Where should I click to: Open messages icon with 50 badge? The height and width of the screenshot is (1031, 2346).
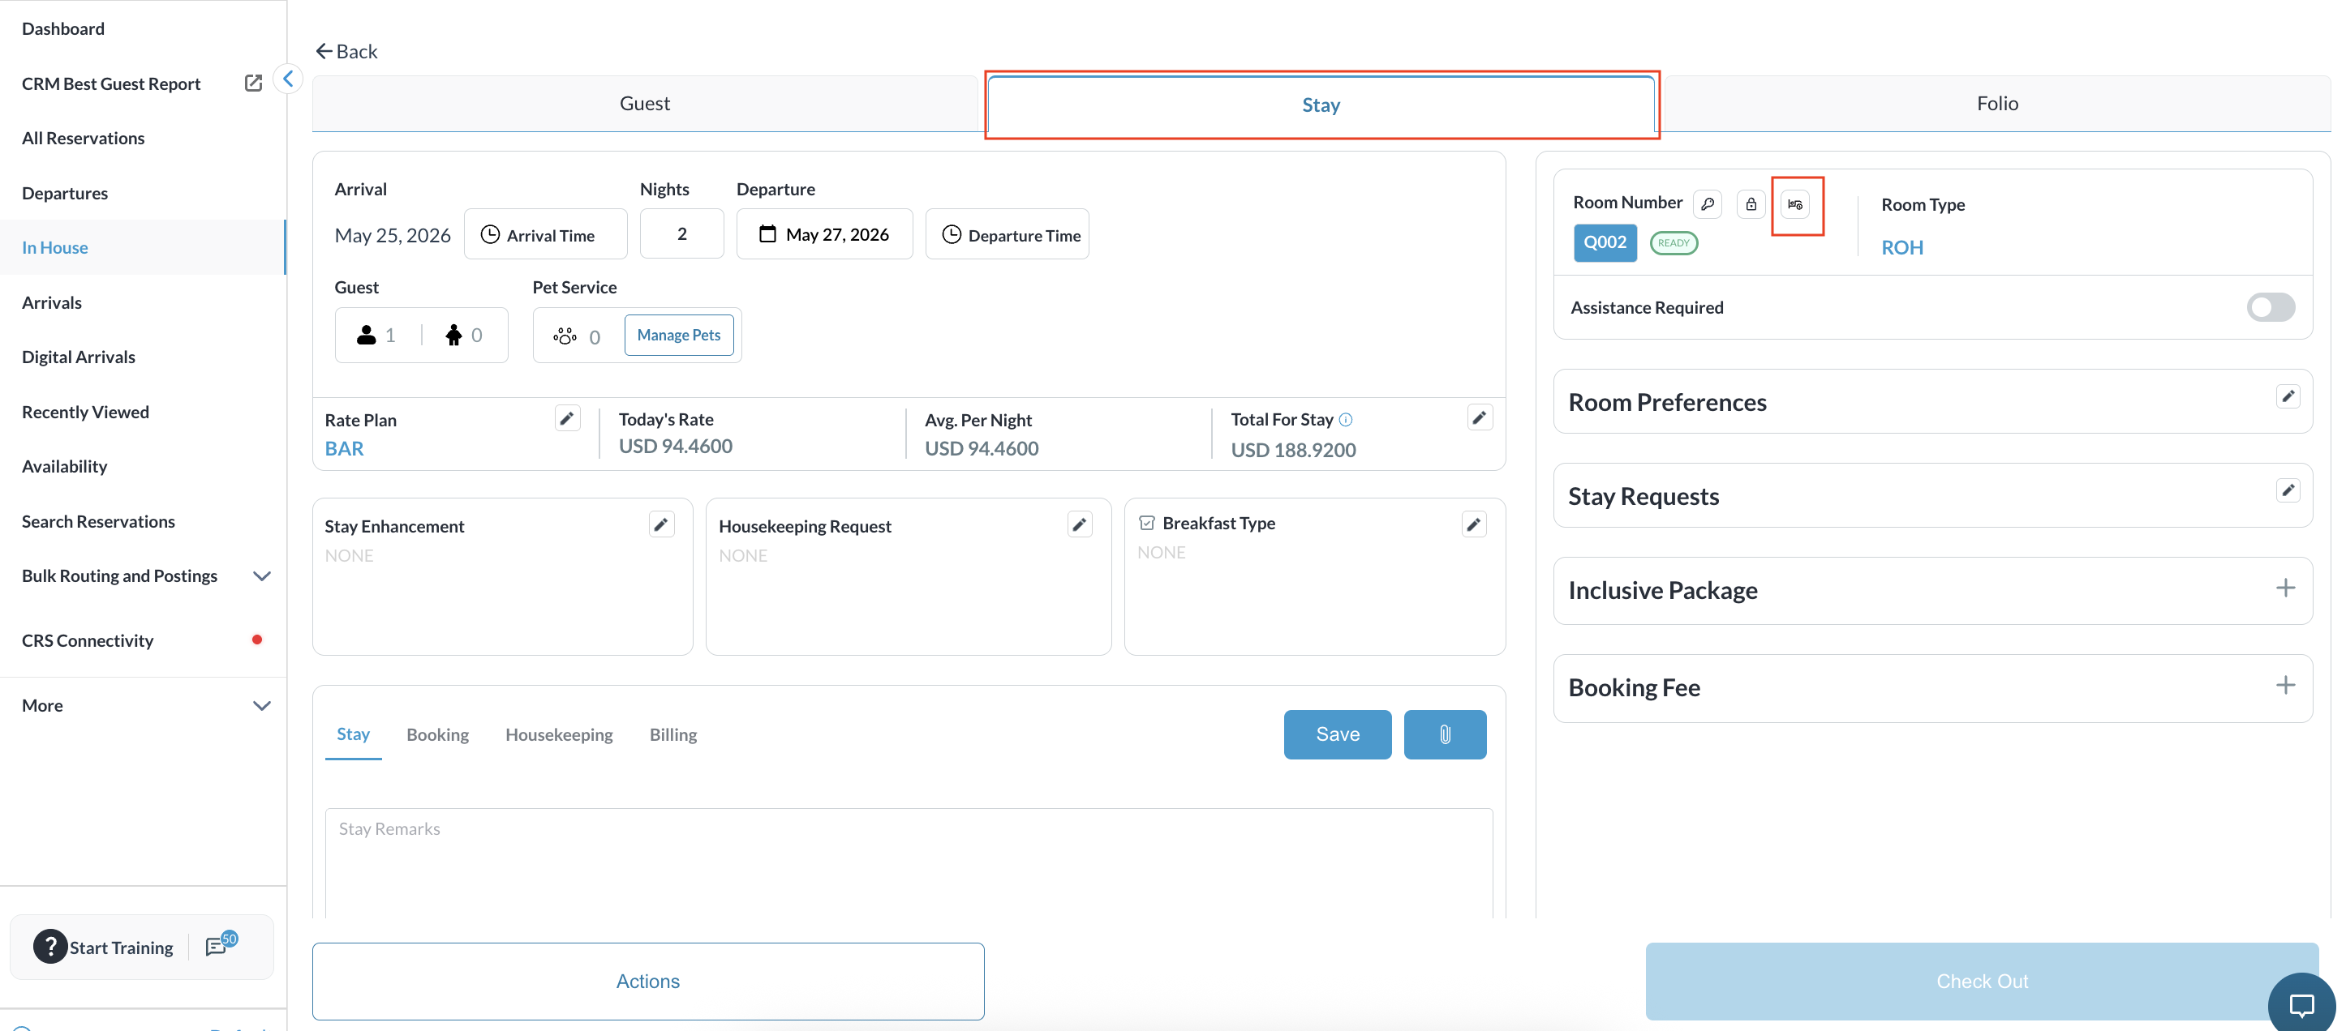pyautogui.click(x=220, y=945)
